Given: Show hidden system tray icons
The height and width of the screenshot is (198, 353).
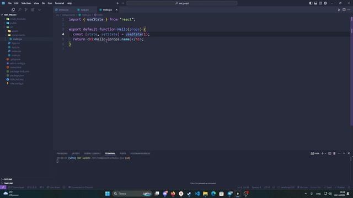Looking at the screenshot, I should (306, 194).
